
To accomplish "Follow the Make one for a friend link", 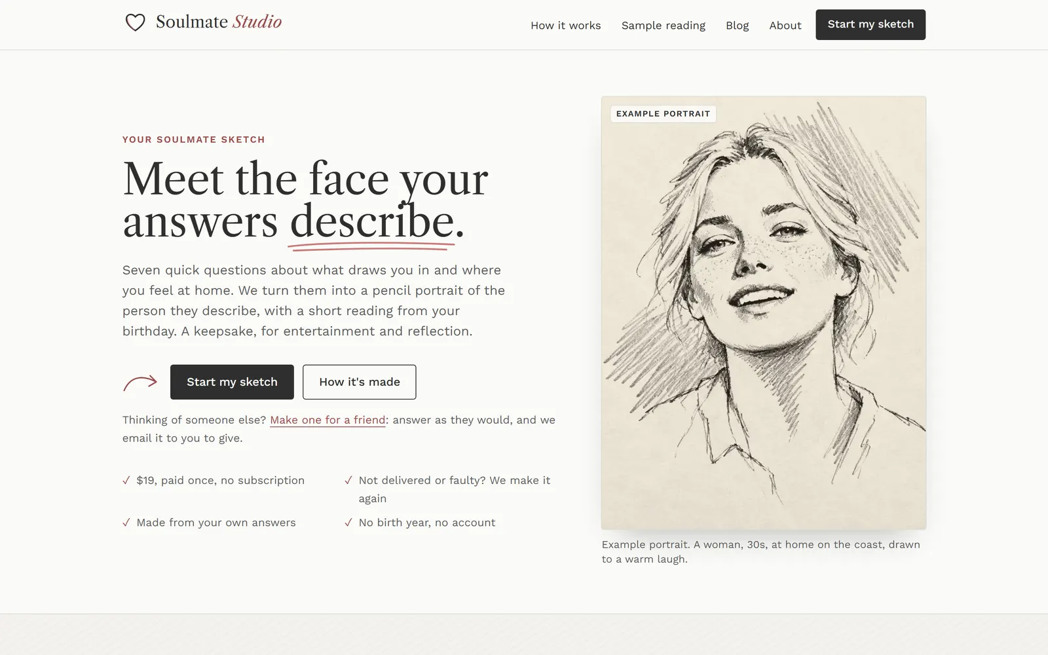I will (x=327, y=420).
